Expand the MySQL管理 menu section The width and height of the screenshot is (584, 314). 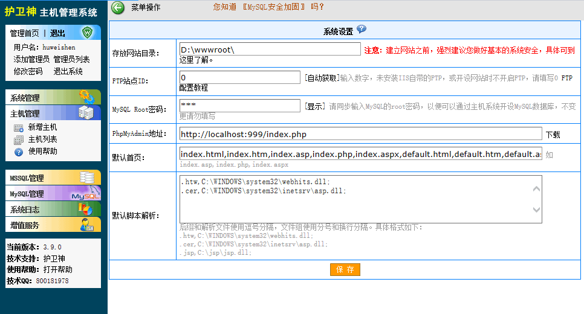coord(53,193)
